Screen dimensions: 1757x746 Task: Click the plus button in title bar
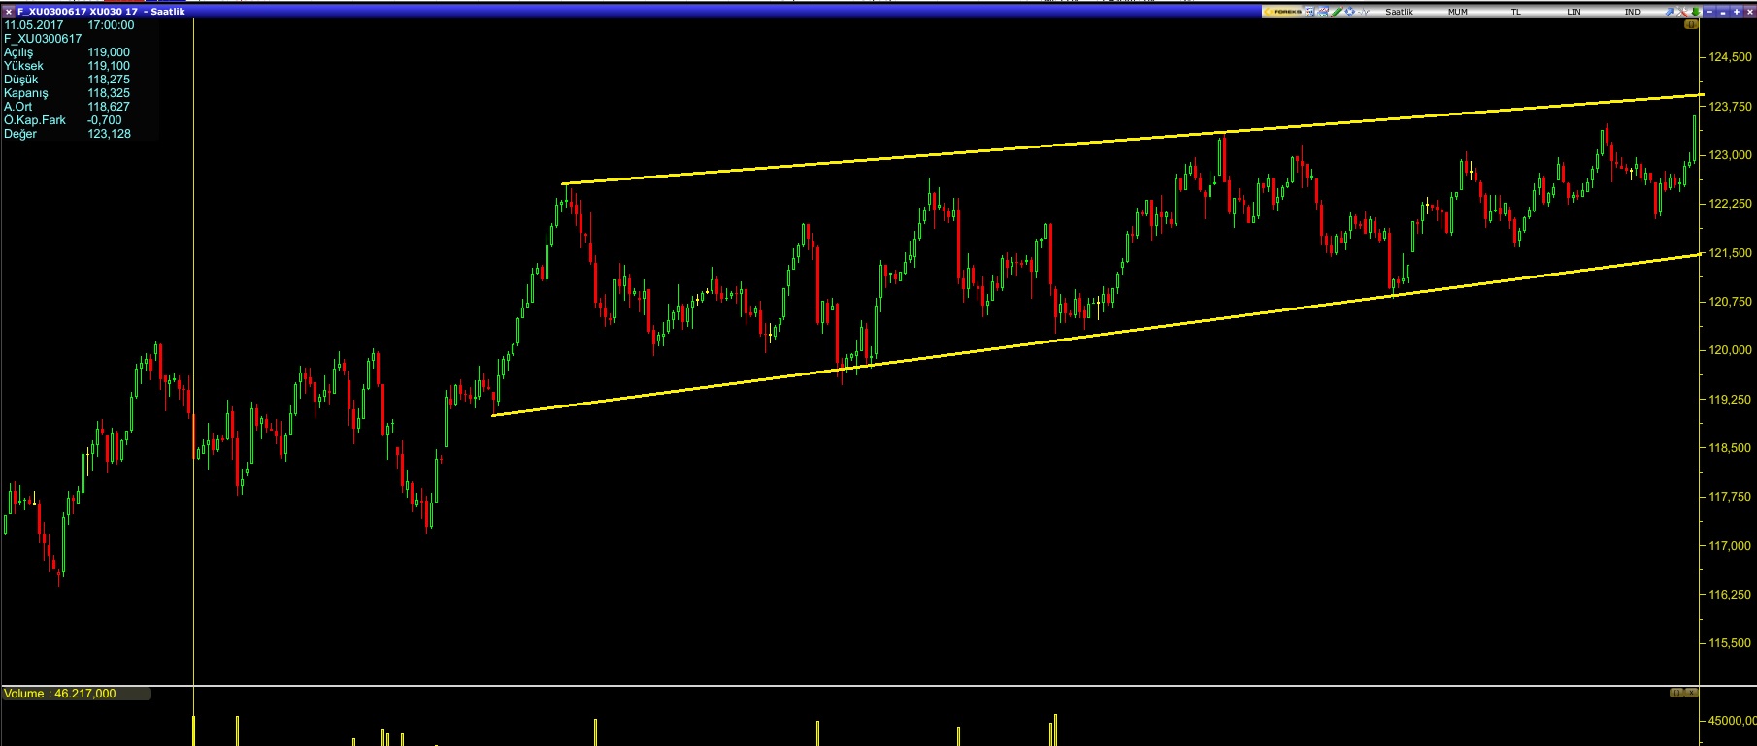(1736, 12)
